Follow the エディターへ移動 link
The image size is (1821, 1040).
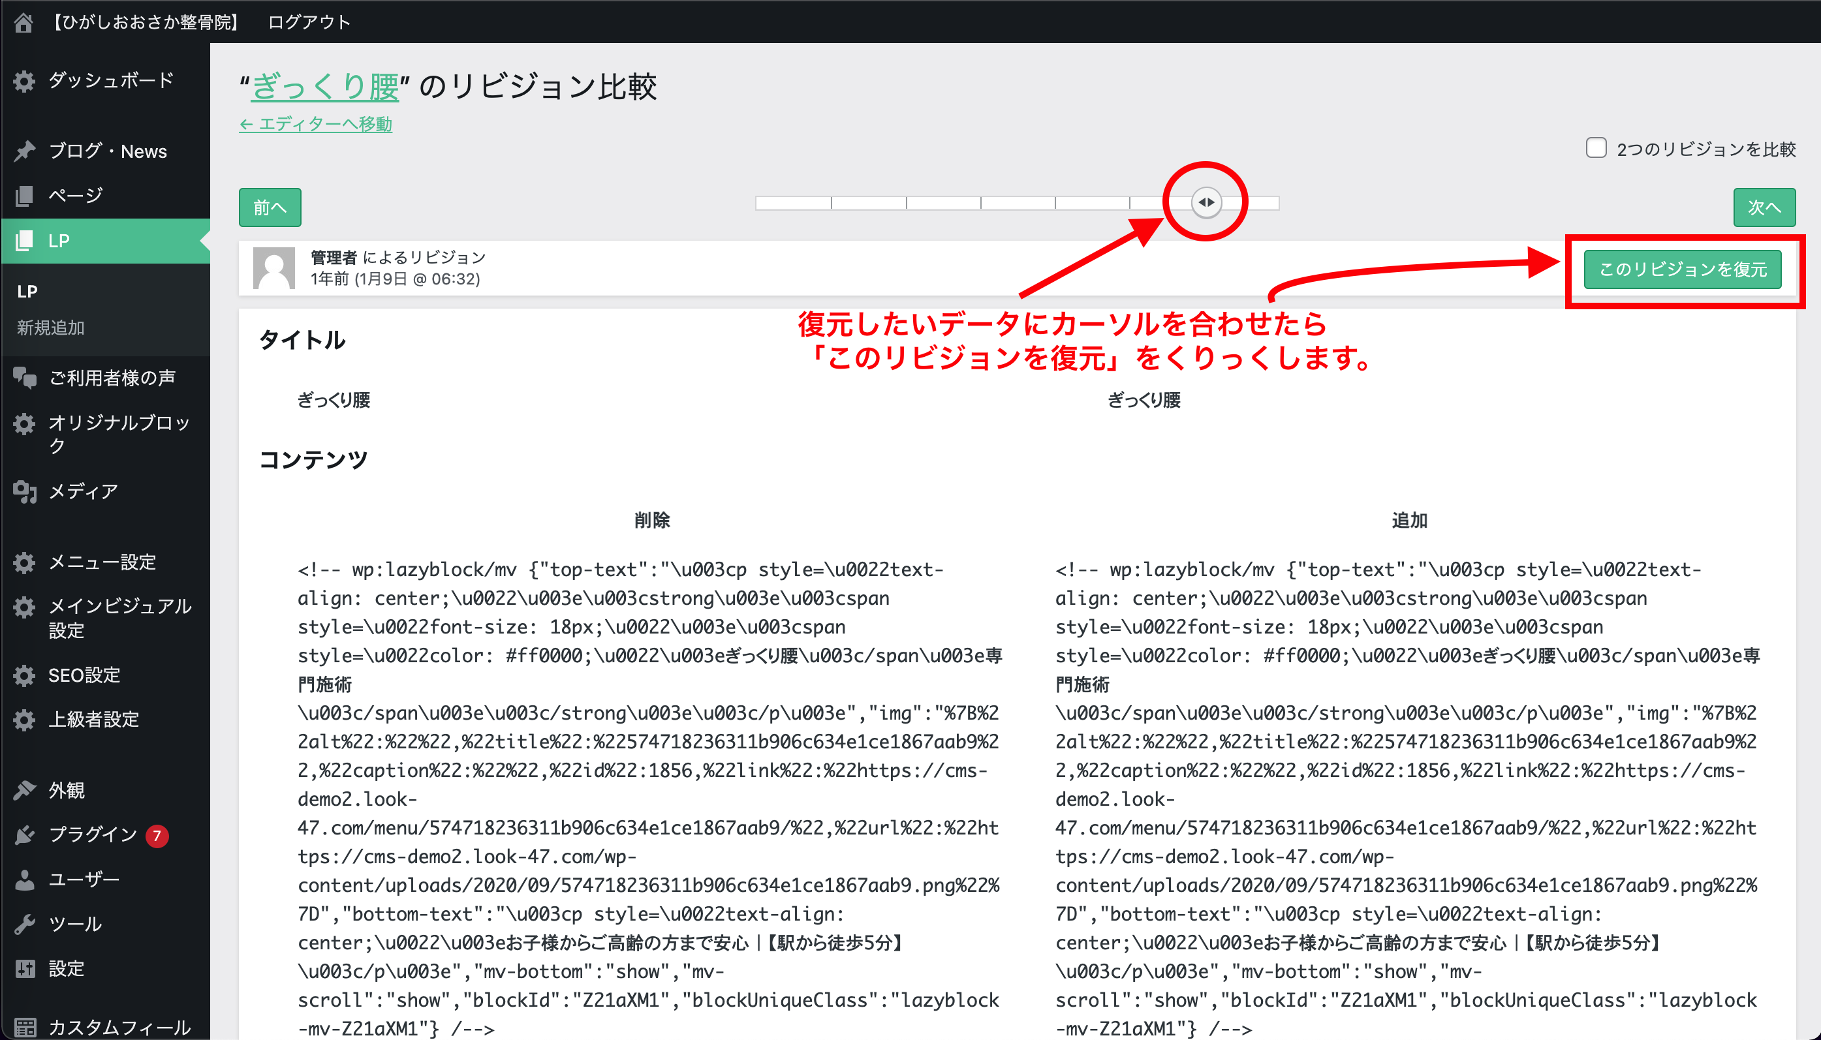(316, 124)
